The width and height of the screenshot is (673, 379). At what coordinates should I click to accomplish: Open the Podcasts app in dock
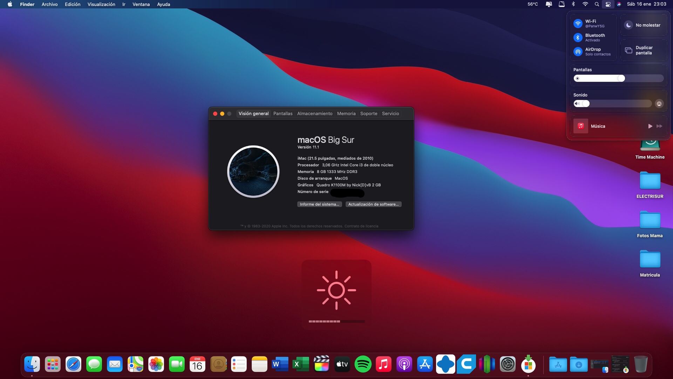[404, 364]
